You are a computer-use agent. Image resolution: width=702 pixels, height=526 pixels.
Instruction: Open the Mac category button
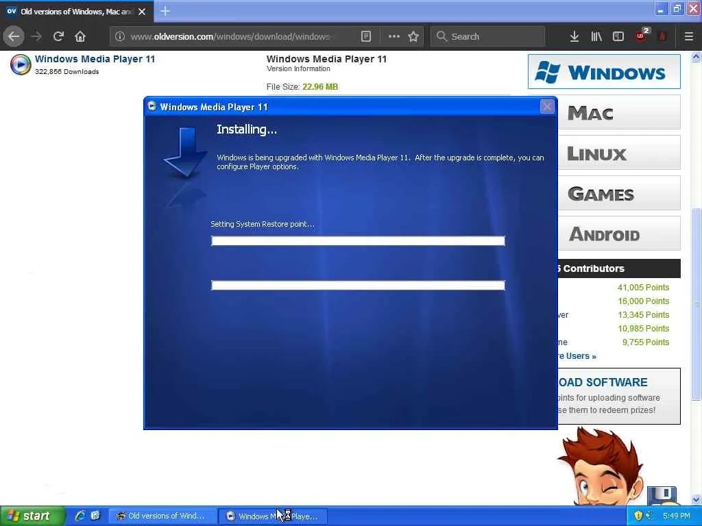619,112
